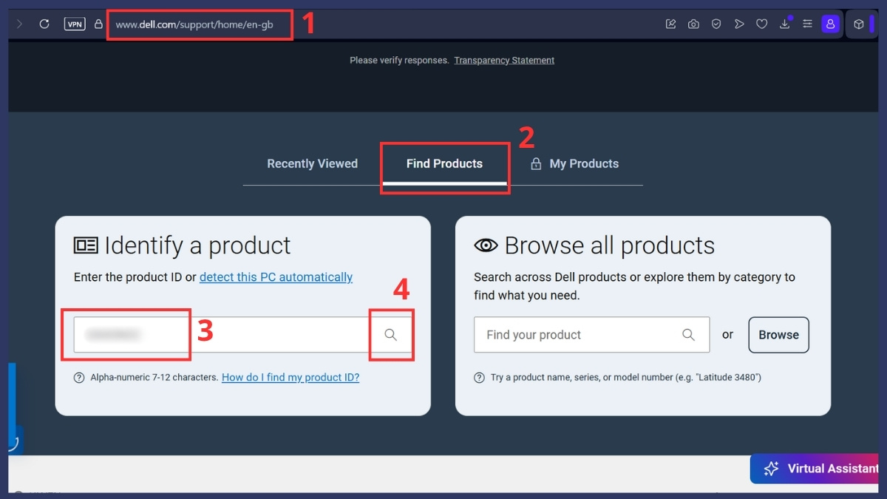Click the 'Find your product' search box
Image resolution: width=887 pixels, height=499 pixels.
[592, 335]
